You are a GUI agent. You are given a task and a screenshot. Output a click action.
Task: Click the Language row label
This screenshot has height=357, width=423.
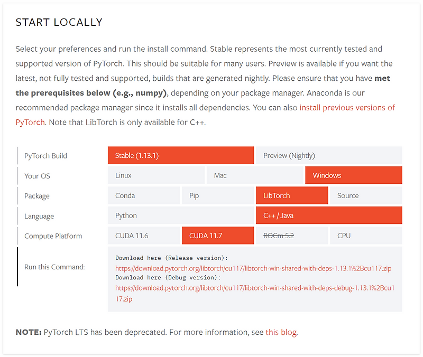[39, 216]
